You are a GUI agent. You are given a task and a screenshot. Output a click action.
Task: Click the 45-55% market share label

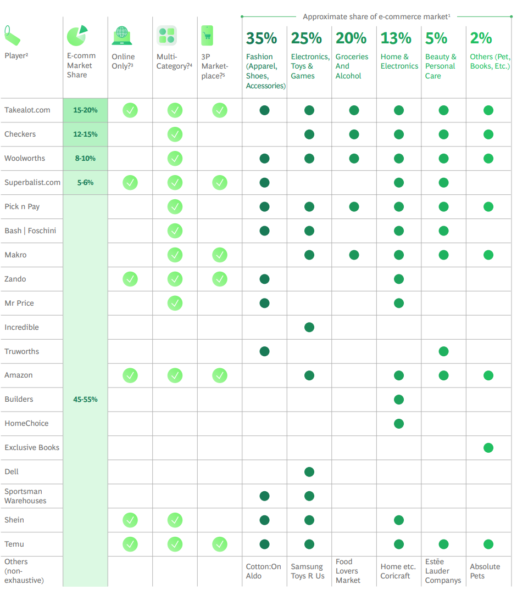pos(85,400)
